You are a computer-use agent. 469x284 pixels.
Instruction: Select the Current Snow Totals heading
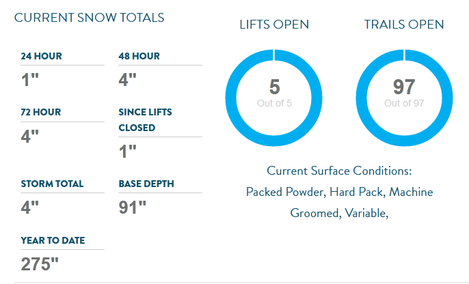pos(89,18)
